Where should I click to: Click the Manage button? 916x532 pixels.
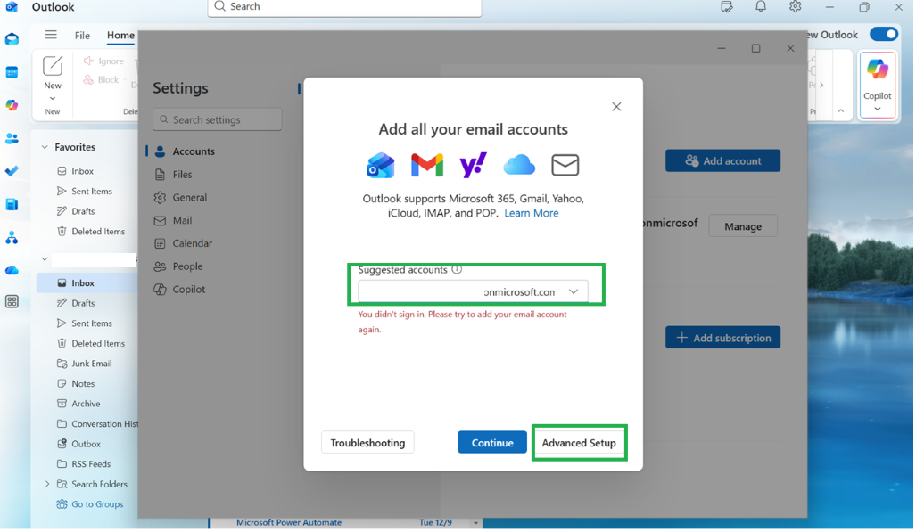743,226
